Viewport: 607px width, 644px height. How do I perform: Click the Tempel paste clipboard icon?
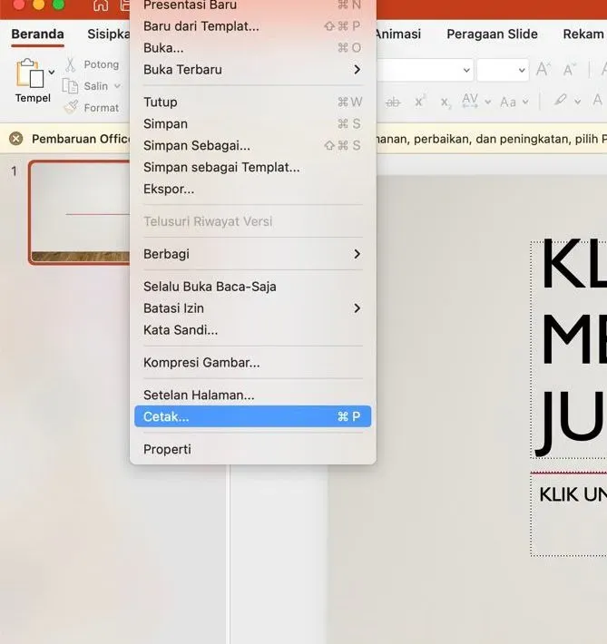pyautogui.click(x=30, y=73)
